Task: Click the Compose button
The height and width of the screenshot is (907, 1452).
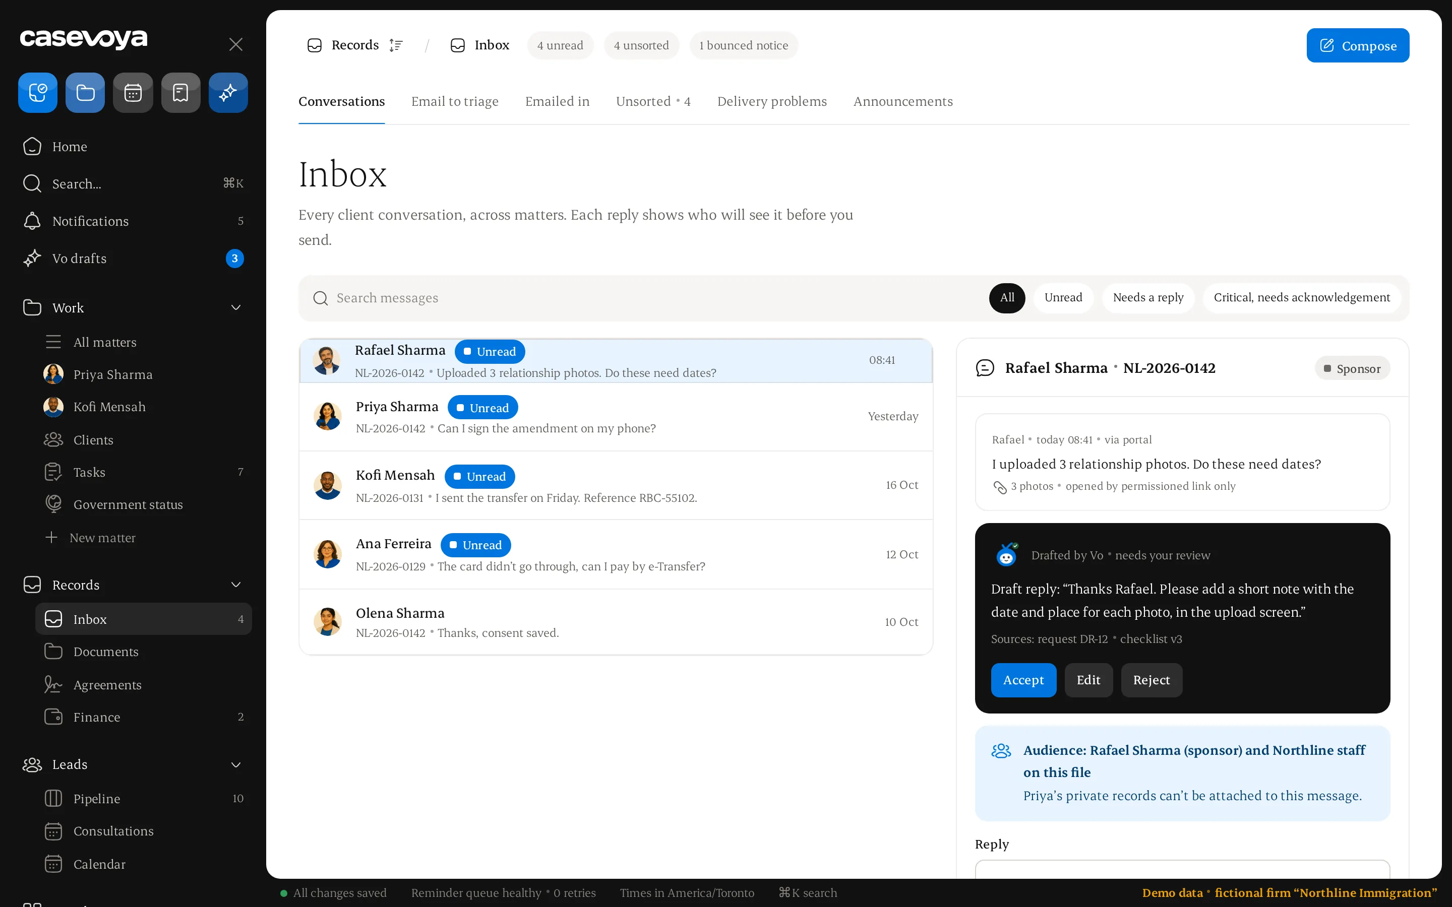Action: 1358,45
